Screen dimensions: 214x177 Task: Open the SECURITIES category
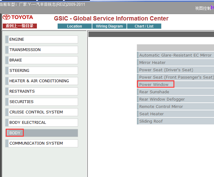click(x=42, y=102)
